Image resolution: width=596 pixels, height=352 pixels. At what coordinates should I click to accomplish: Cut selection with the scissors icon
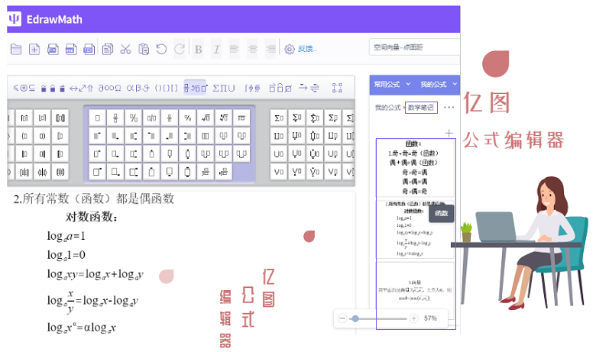[125, 49]
